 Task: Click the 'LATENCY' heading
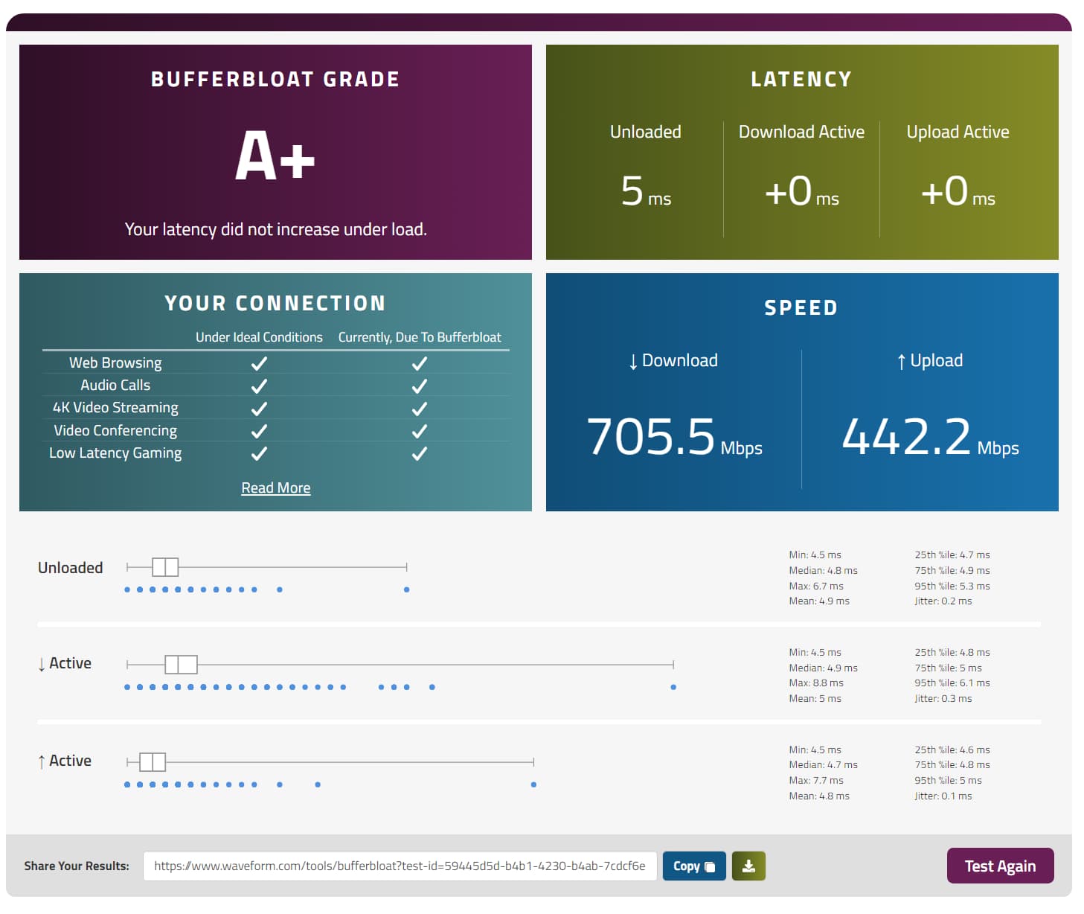coord(801,79)
